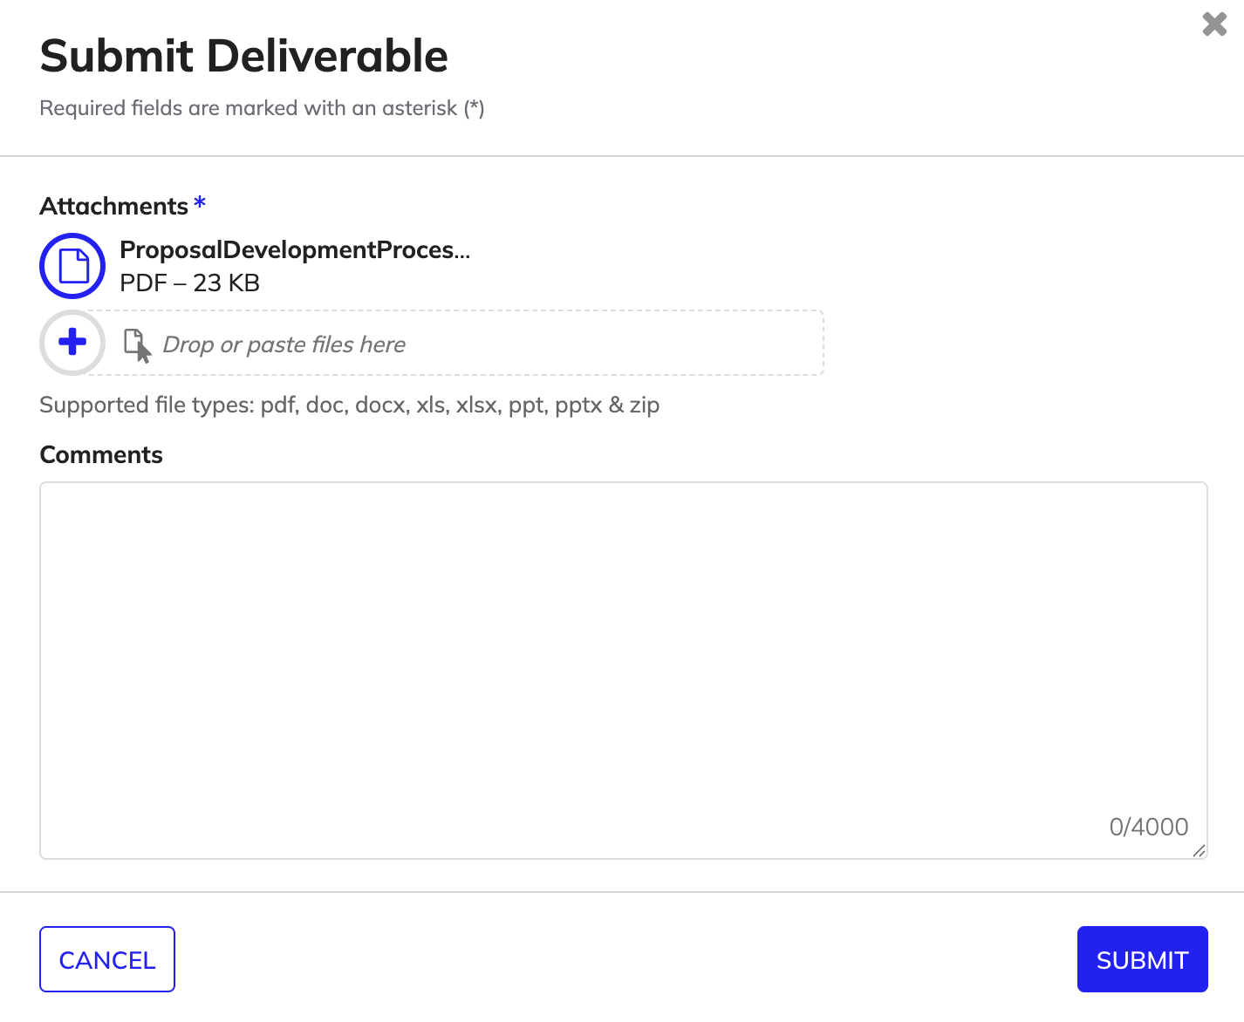
Task: Click the Attachments heading
Action: coord(115,206)
